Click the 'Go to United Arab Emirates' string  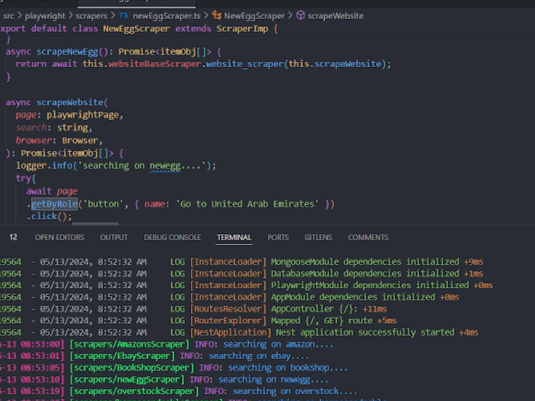coord(247,204)
